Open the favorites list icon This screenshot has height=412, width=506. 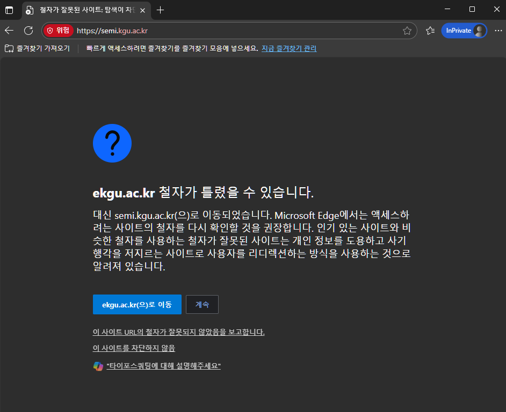(x=430, y=31)
